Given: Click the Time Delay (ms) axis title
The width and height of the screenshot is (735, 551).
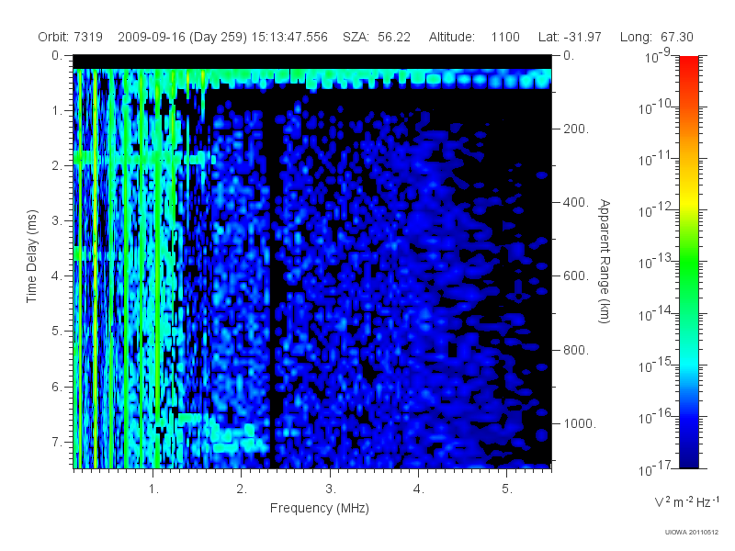Looking at the screenshot, I should (31, 256).
